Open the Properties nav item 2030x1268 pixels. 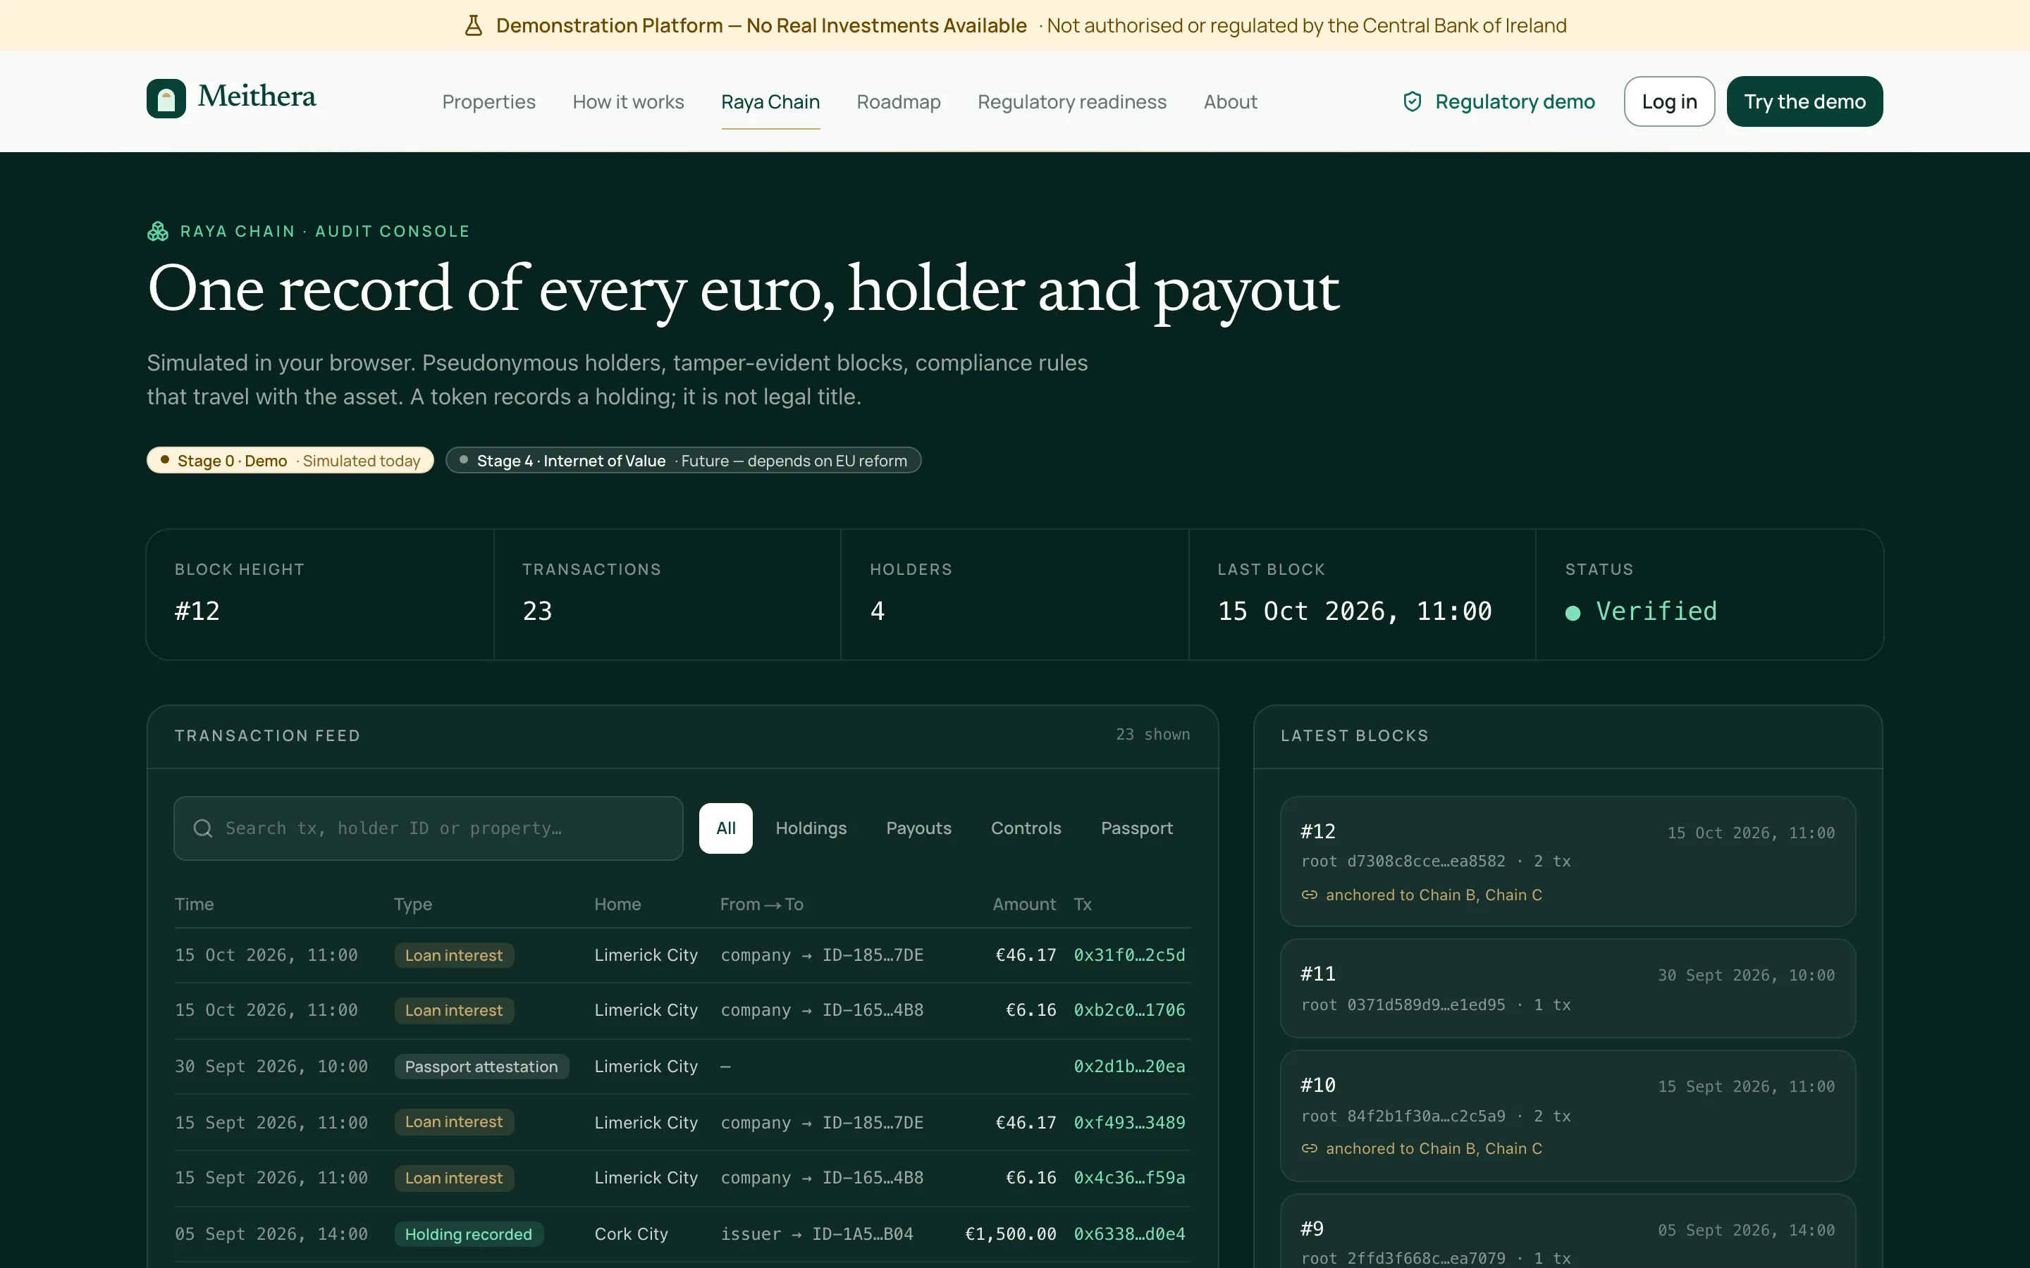[488, 101]
